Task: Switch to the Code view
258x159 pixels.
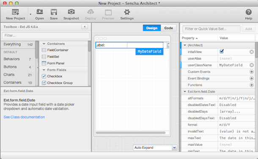Action: [x=168, y=28]
